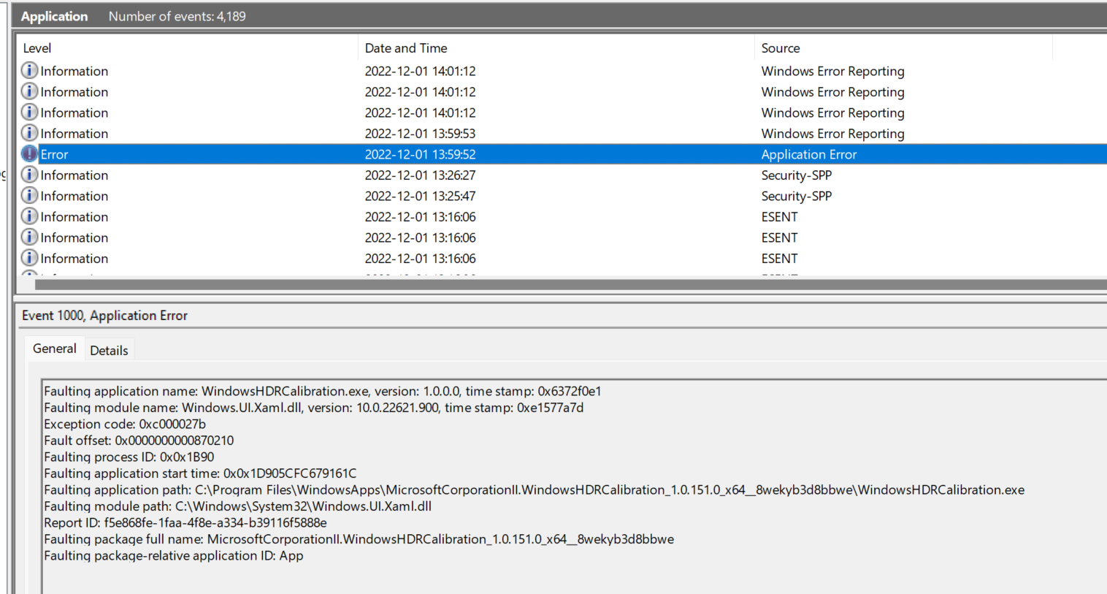Sort events by the Level column header

(x=37, y=48)
